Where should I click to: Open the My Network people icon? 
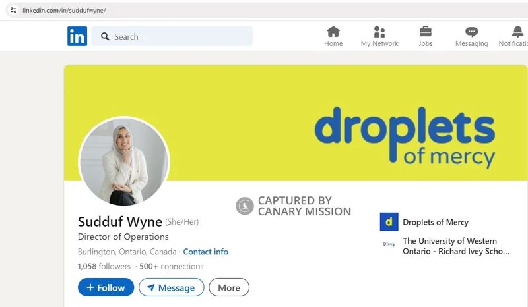[x=379, y=32]
